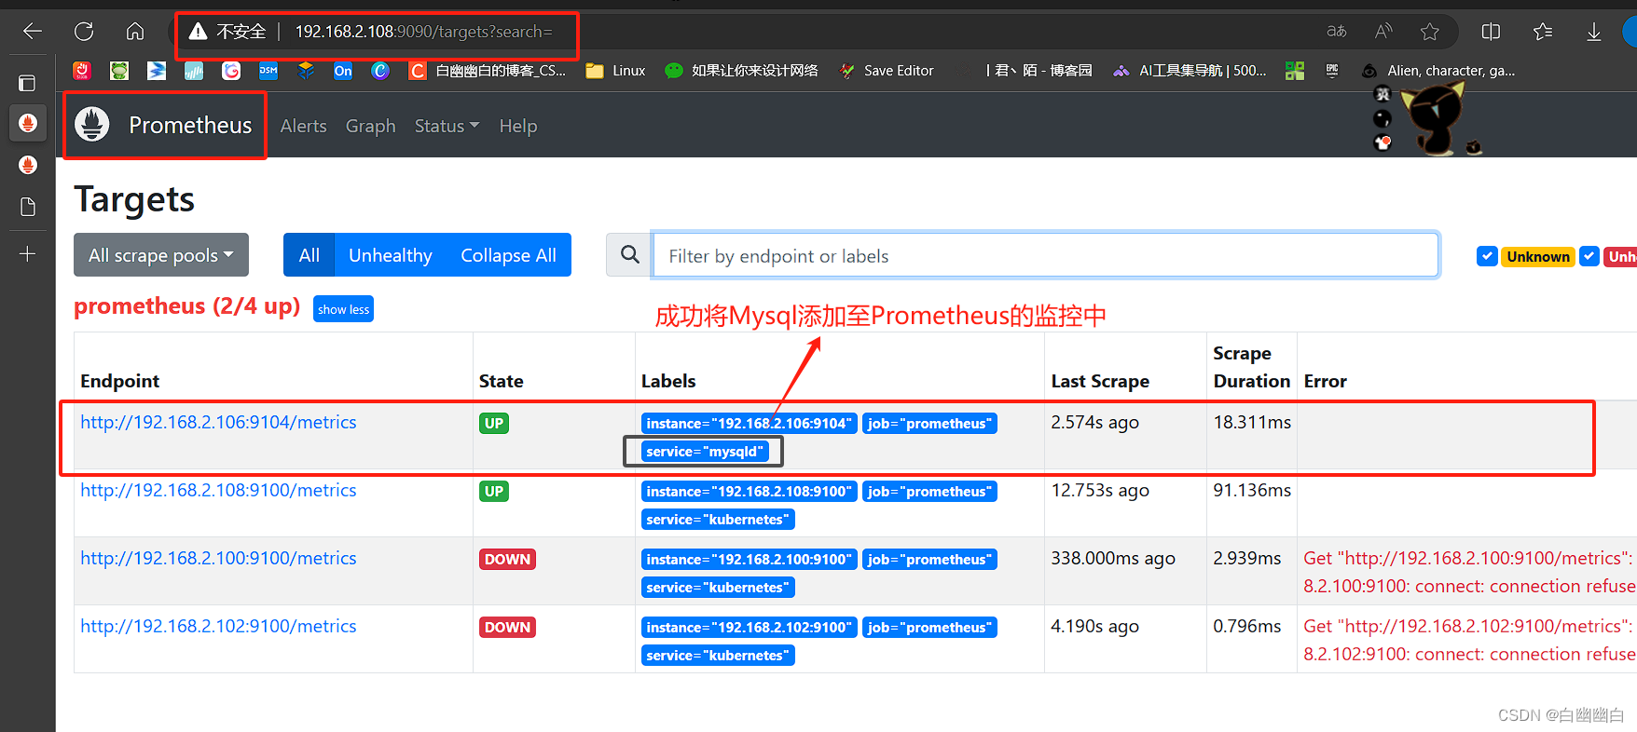The height and width of the screenshot is (732, 1637).
Task: Open the Google 'G' bookmark icon
Action: pos(231,71)
